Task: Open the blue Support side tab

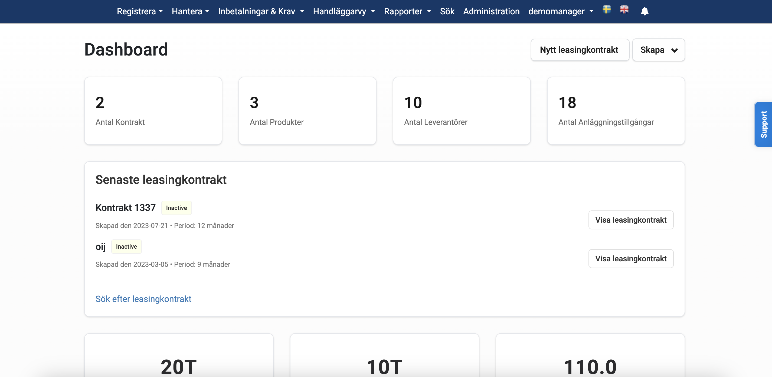Action: [763, 124]
